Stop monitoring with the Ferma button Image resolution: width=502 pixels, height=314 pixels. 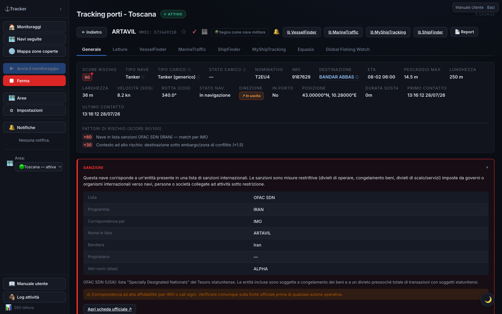click(x=34, y=81)
